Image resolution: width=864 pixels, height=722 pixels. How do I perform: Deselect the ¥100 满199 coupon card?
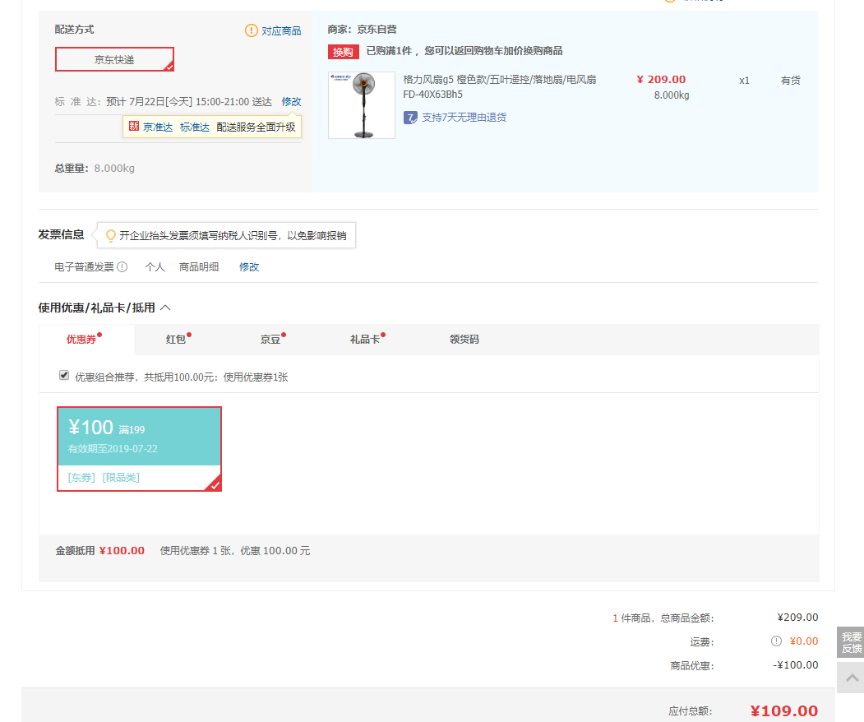(x=140, y=449)
